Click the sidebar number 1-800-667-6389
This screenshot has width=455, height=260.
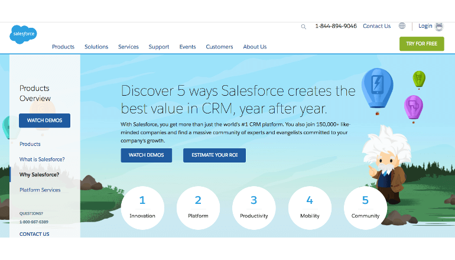[x=34, y=222]
